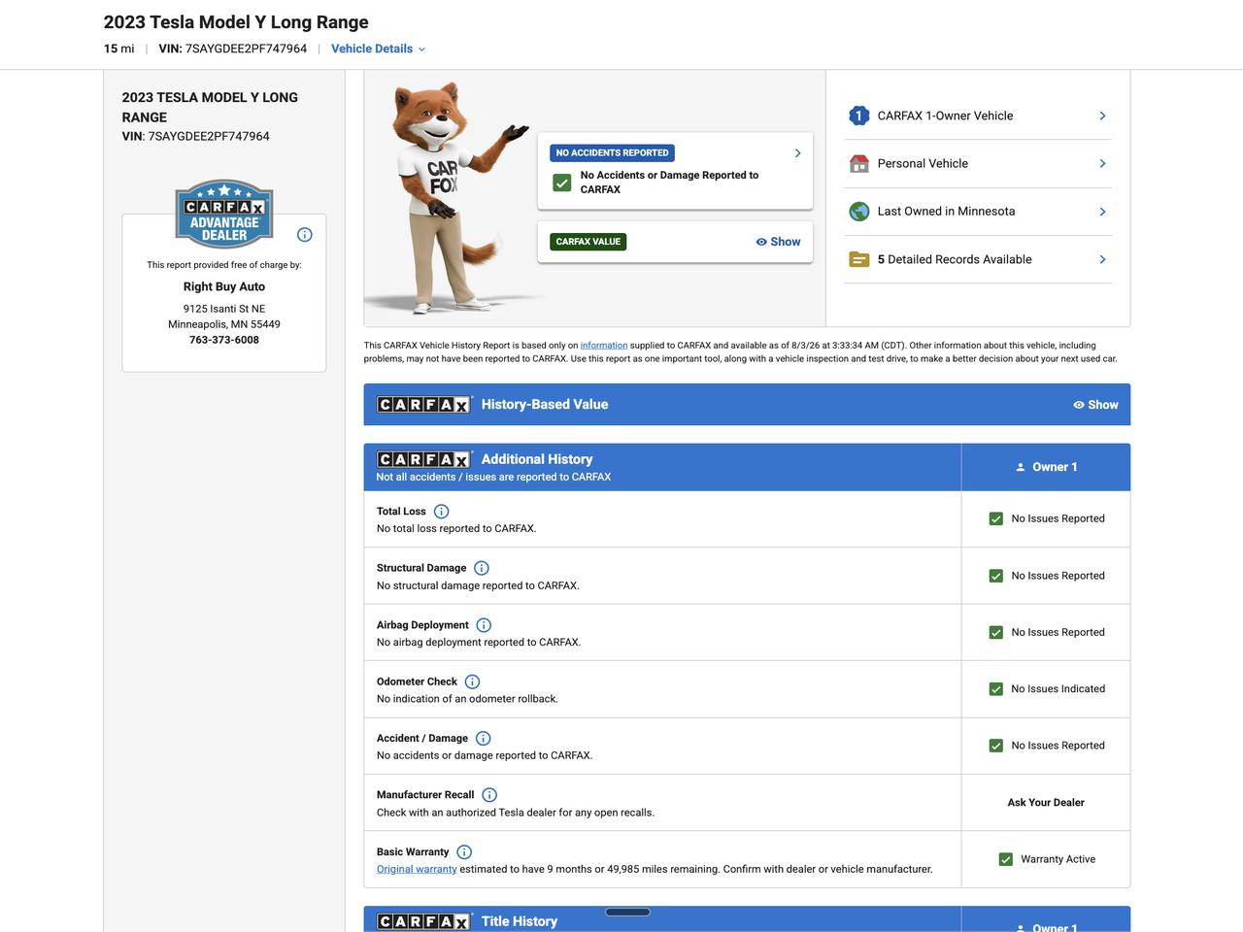Click the CARFAX Advantage Dealer badge
This screenshot has height=932, width=1243.
pyautogui.click(x=224, y=214)
